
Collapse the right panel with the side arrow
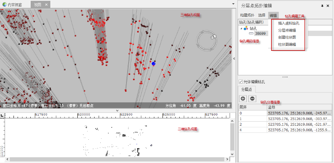234,59
